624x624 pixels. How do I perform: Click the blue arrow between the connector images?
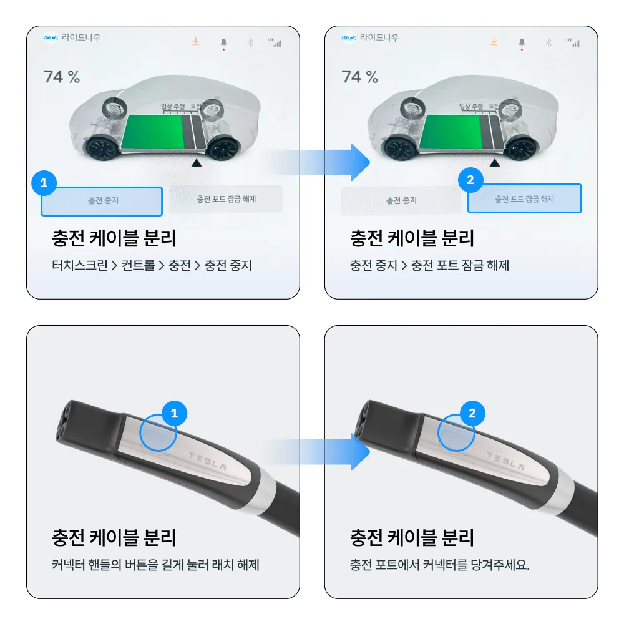coord(318,452)
